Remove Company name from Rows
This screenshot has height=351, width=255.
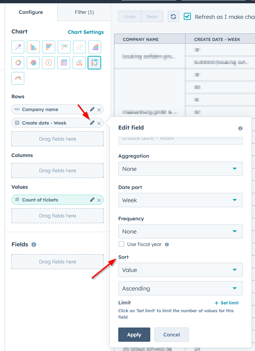click(99, 109)
